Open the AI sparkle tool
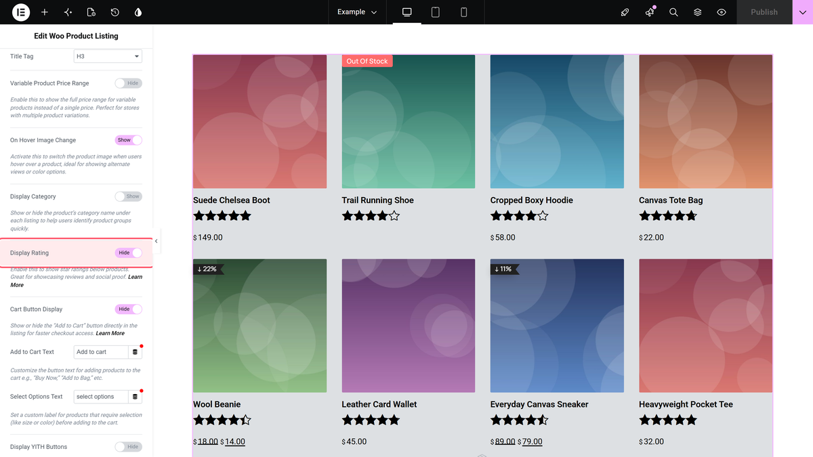813x457 pixels. coord(68,12)
